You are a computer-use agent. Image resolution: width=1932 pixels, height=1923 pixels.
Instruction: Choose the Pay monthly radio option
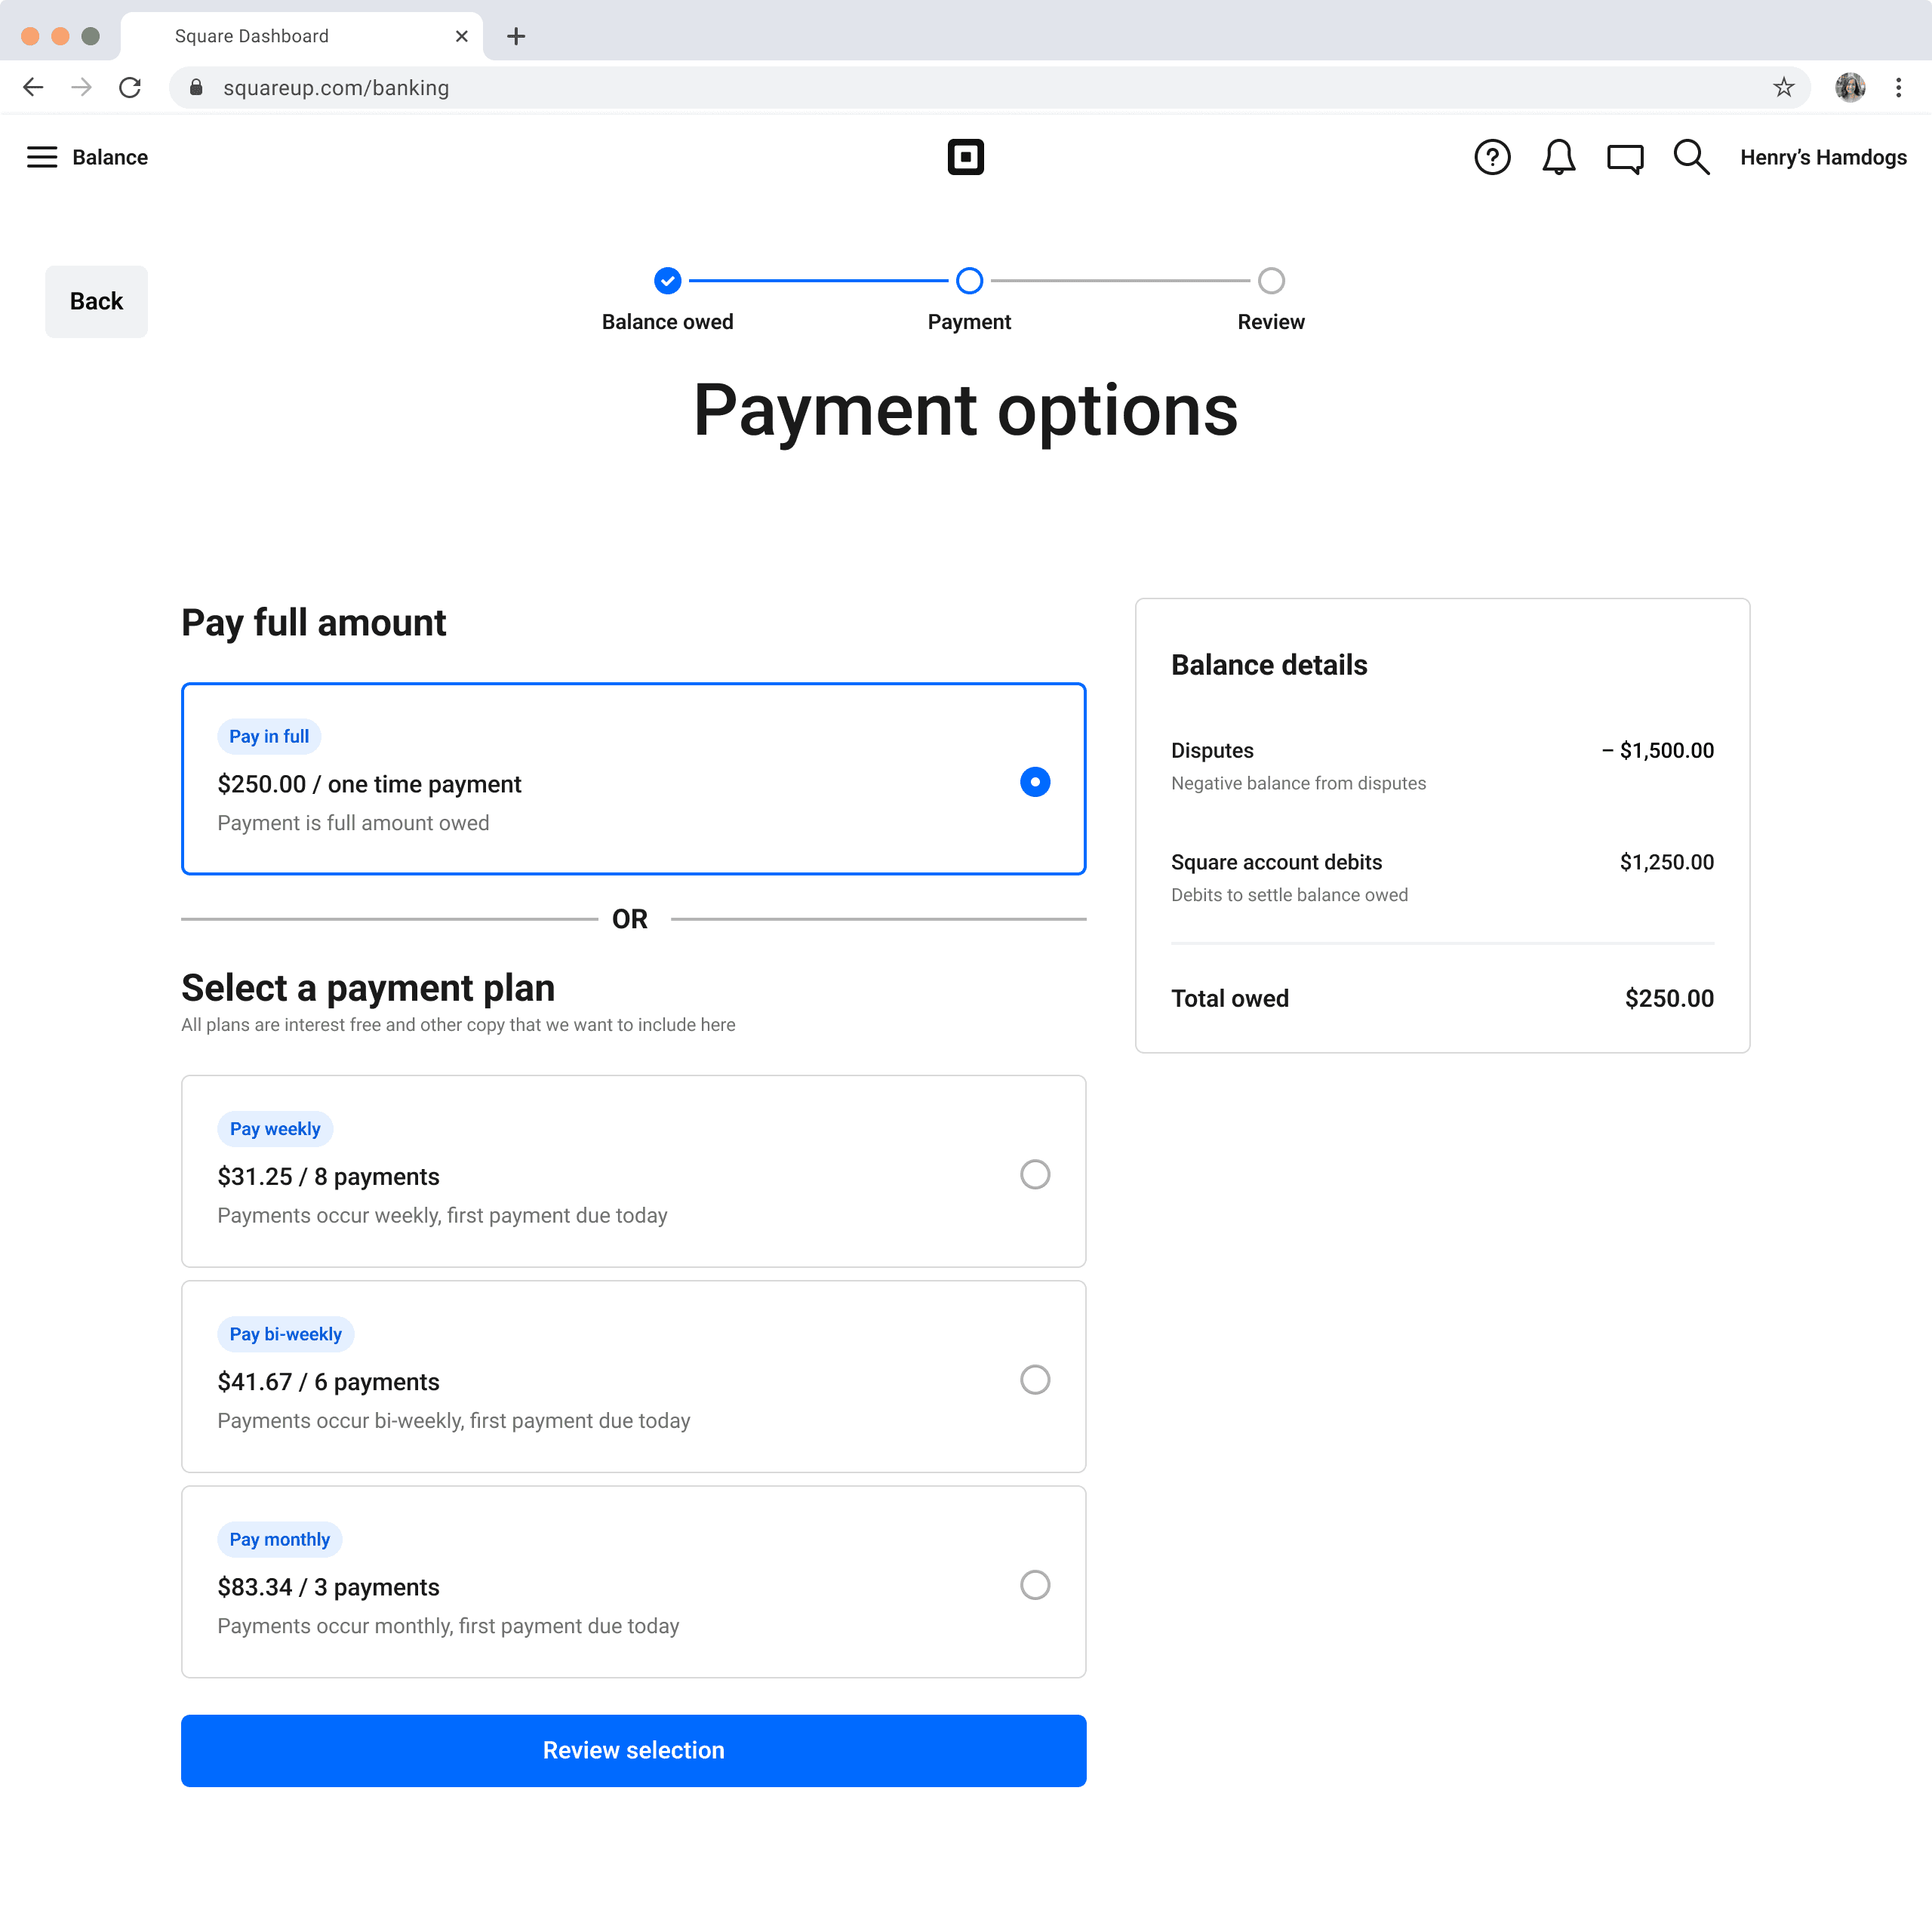(x=1034, y=1584)
